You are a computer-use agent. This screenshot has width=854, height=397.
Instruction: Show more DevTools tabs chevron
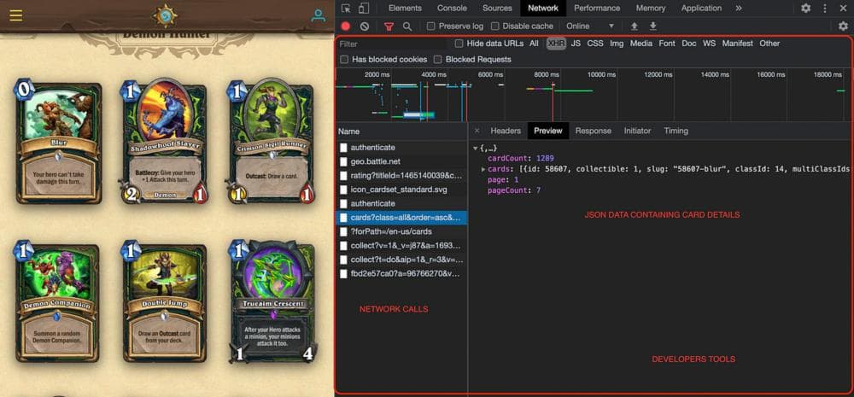coord(739,9)
